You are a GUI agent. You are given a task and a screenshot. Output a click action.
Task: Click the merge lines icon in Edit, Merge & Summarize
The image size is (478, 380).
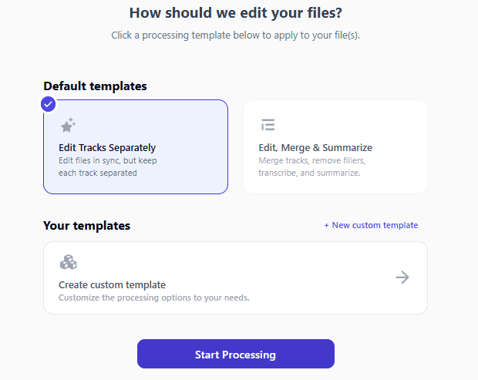[268, 125]
